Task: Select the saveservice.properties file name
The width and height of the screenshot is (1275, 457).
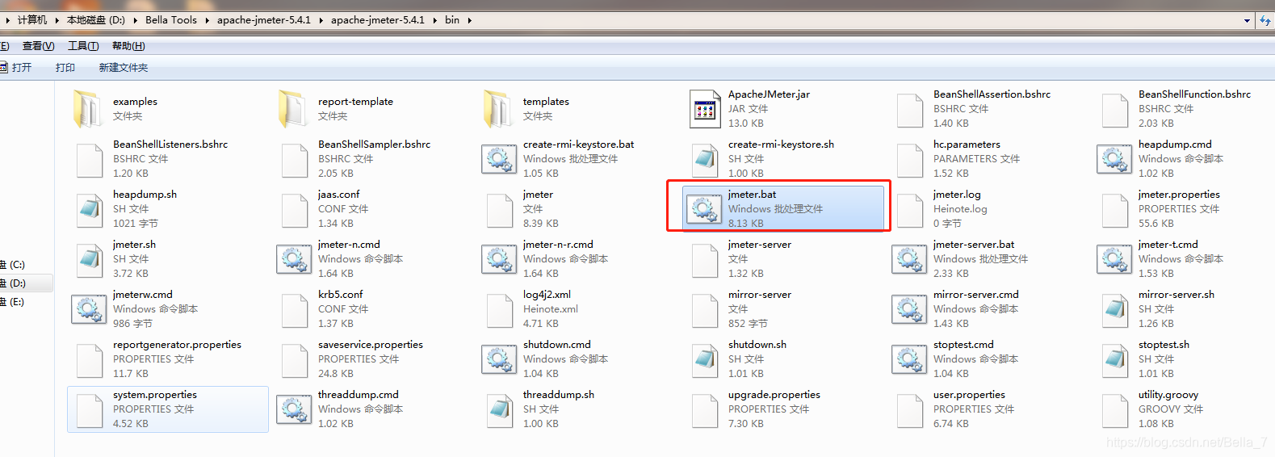Action: pos(371,345)
